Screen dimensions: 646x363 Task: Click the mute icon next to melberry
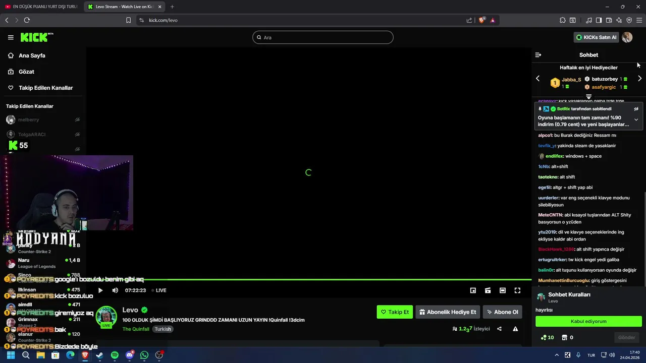pos(77,119)
